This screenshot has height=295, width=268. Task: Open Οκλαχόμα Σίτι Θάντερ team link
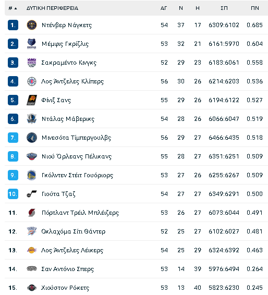(74, 231)
